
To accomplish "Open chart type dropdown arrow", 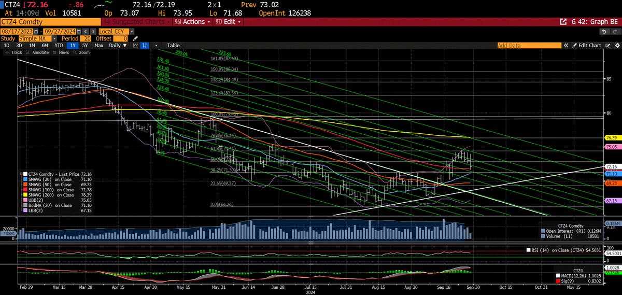I will pyautogui.click(x=156, y=46).
